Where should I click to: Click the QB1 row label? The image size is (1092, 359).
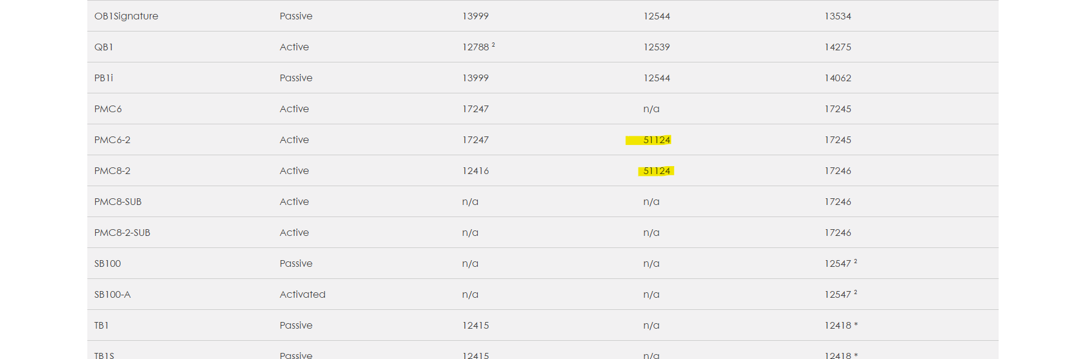coord(104,47)
